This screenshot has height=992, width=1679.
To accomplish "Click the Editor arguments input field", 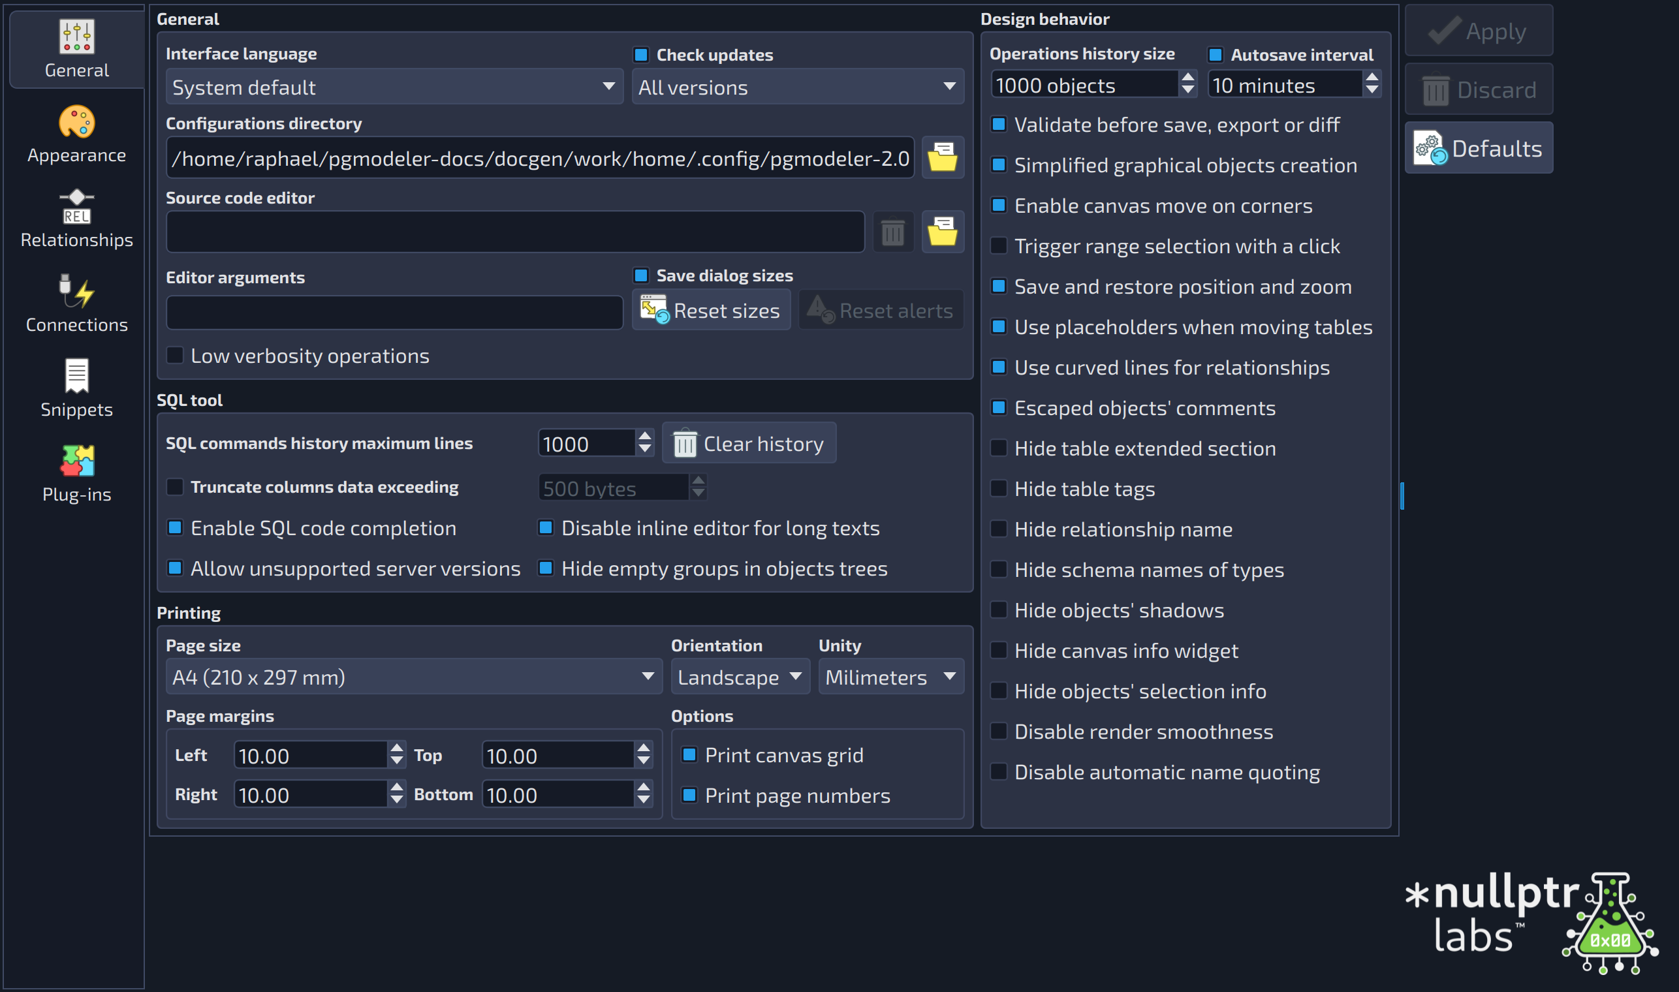I will tap(394, 312).
